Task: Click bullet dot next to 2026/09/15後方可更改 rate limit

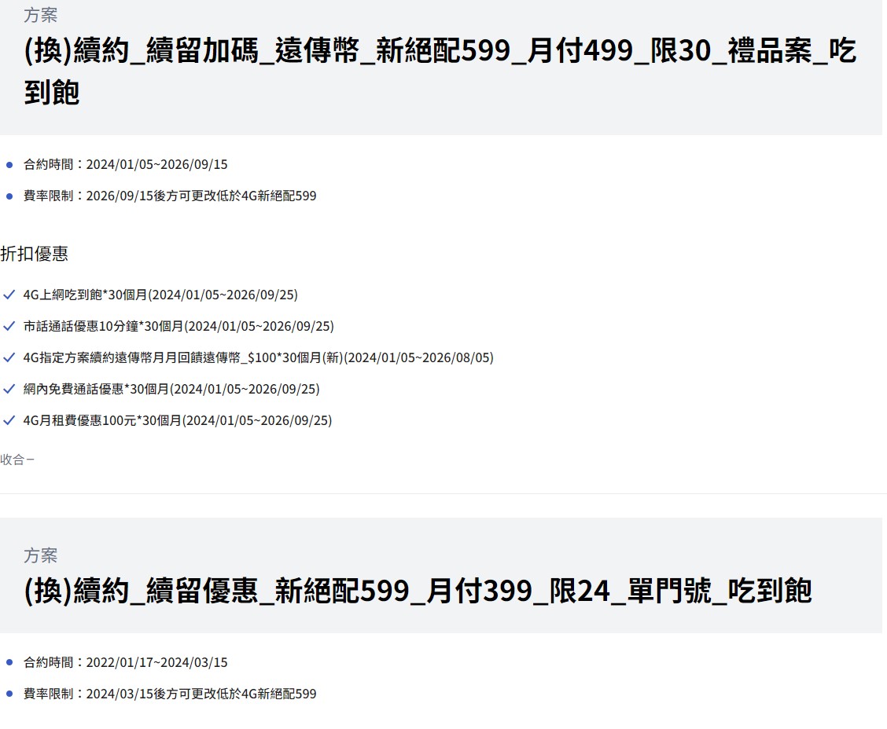Action: point(9,196)
